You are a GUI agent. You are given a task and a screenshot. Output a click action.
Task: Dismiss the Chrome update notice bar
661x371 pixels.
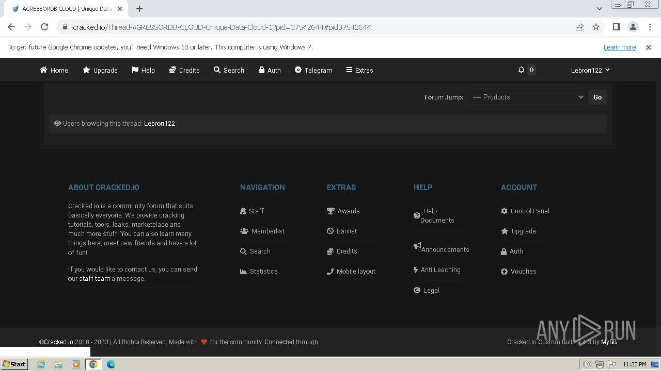(x=649, y=47)
